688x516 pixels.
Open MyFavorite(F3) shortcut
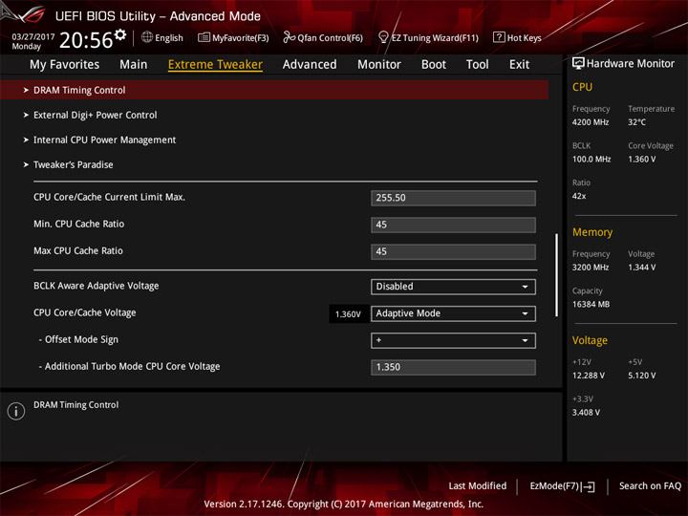[233, 37]
